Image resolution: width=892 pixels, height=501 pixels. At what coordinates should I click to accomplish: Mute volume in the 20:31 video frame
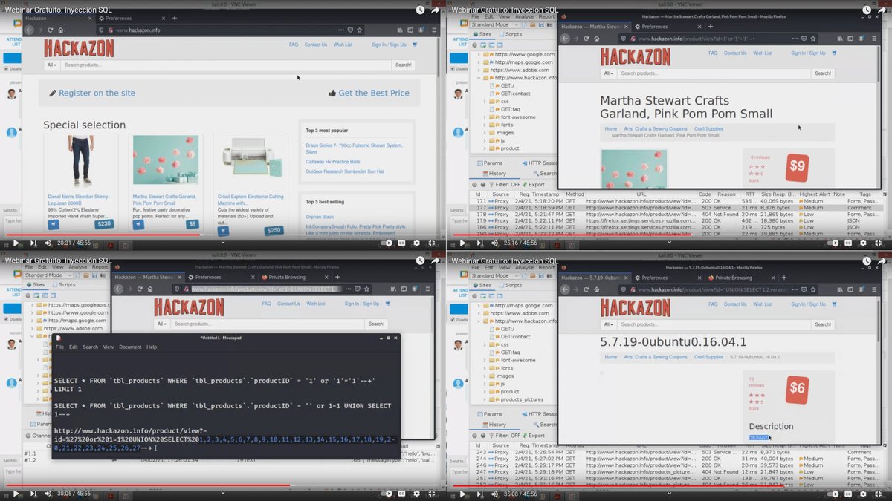pos(50,243)
